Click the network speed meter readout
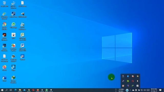 (x=121, y=90)
